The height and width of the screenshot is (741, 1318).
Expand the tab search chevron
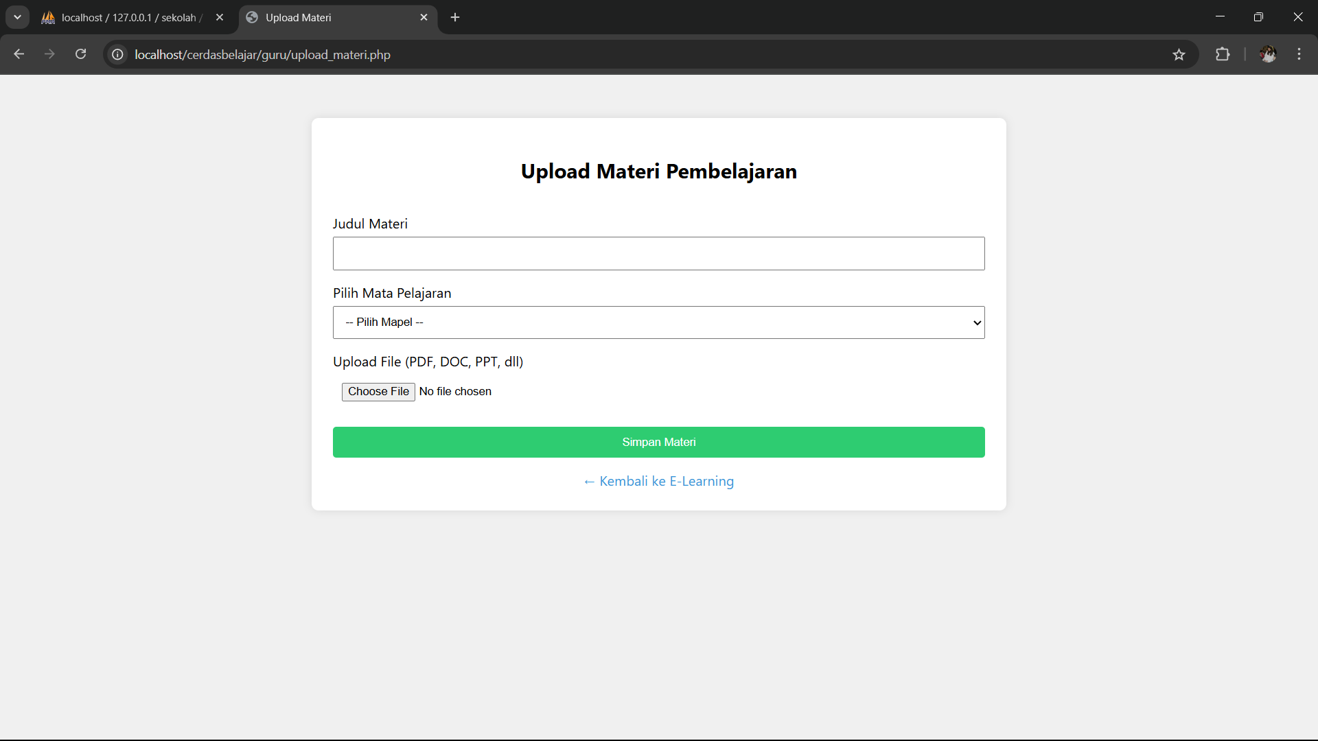(17, 17)
